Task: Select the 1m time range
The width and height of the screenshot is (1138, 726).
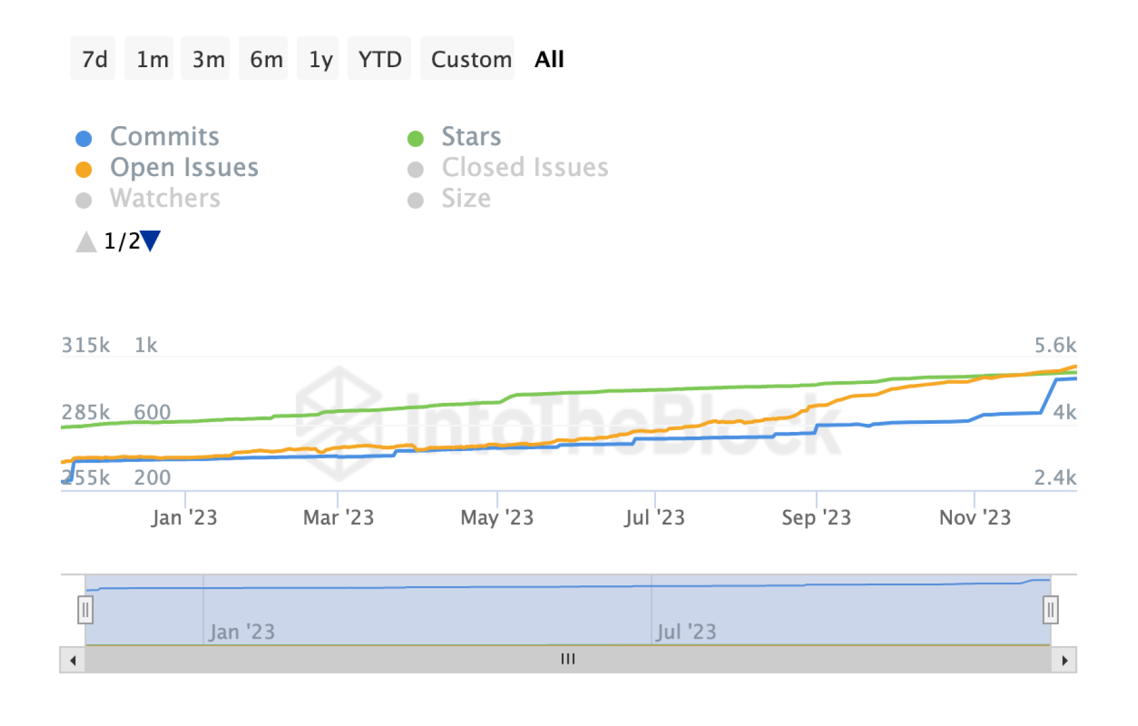Action: coord(149,59)
